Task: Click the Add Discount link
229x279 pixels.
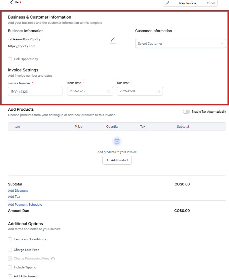Action: 18,191
